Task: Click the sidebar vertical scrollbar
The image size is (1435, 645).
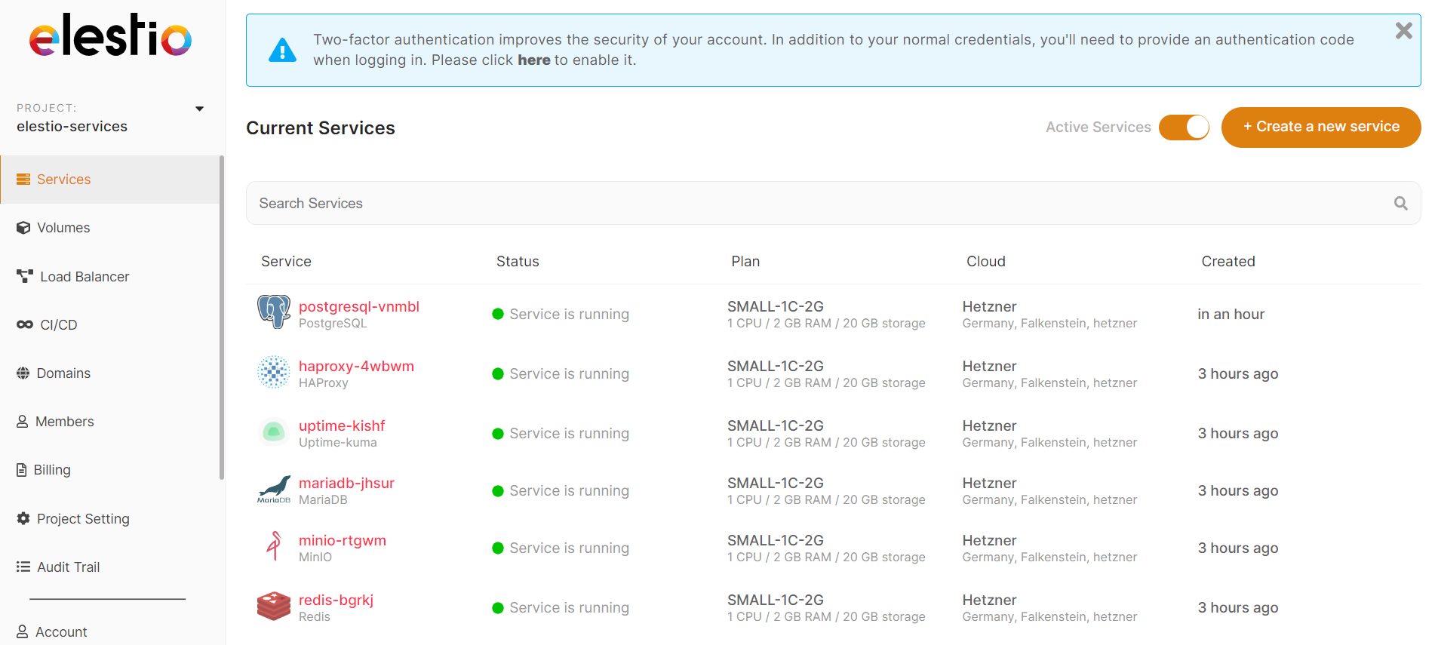Action: coord(221,317)
